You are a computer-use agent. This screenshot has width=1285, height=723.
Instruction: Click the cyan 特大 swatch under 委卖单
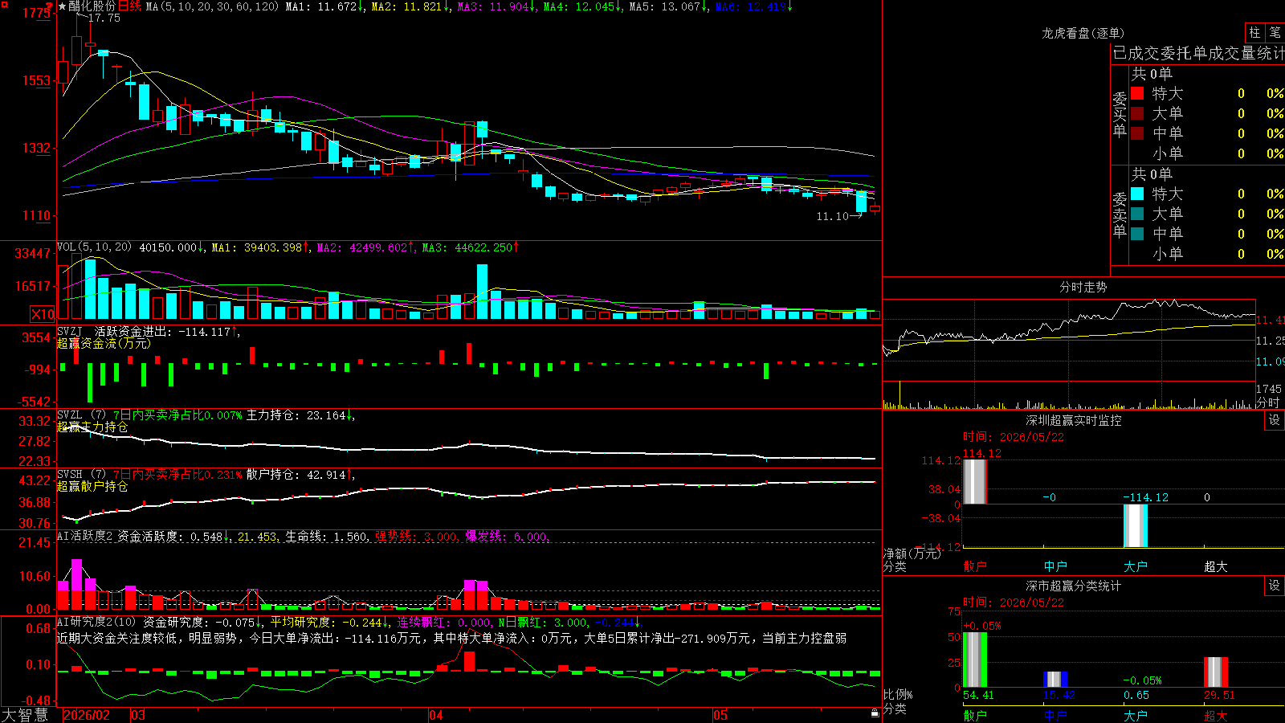[1137, 194]
